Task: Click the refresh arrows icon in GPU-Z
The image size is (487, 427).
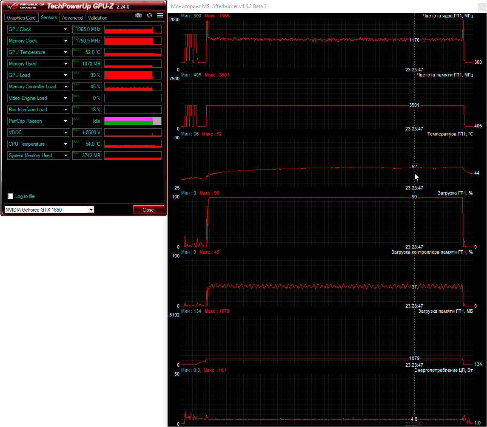Action: tap(149, 15)
